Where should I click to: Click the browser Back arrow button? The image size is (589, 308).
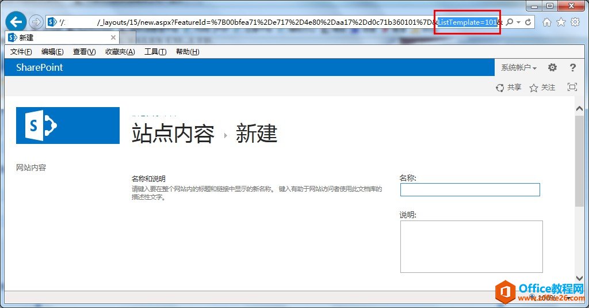[x=16, y=22]
